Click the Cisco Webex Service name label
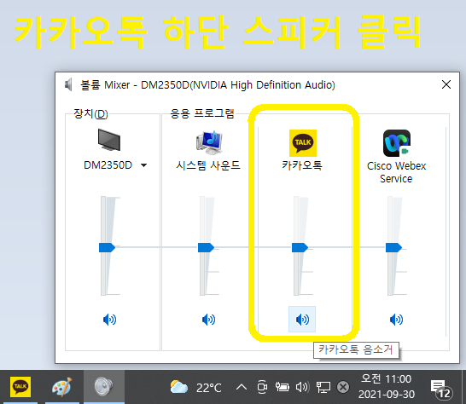Image resolution: width=466 pixels, height=404 pixels. 396,172
